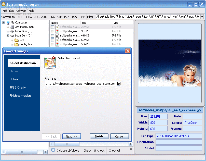The height and width of the screenshot is (161, 206).
Task: Convert to JPEG 2000 format
Action: tap(41, 17)
